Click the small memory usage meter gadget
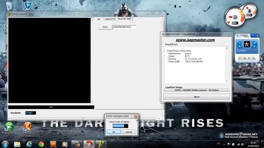Viewport: 264px width, 148px height. click(250, 10)
